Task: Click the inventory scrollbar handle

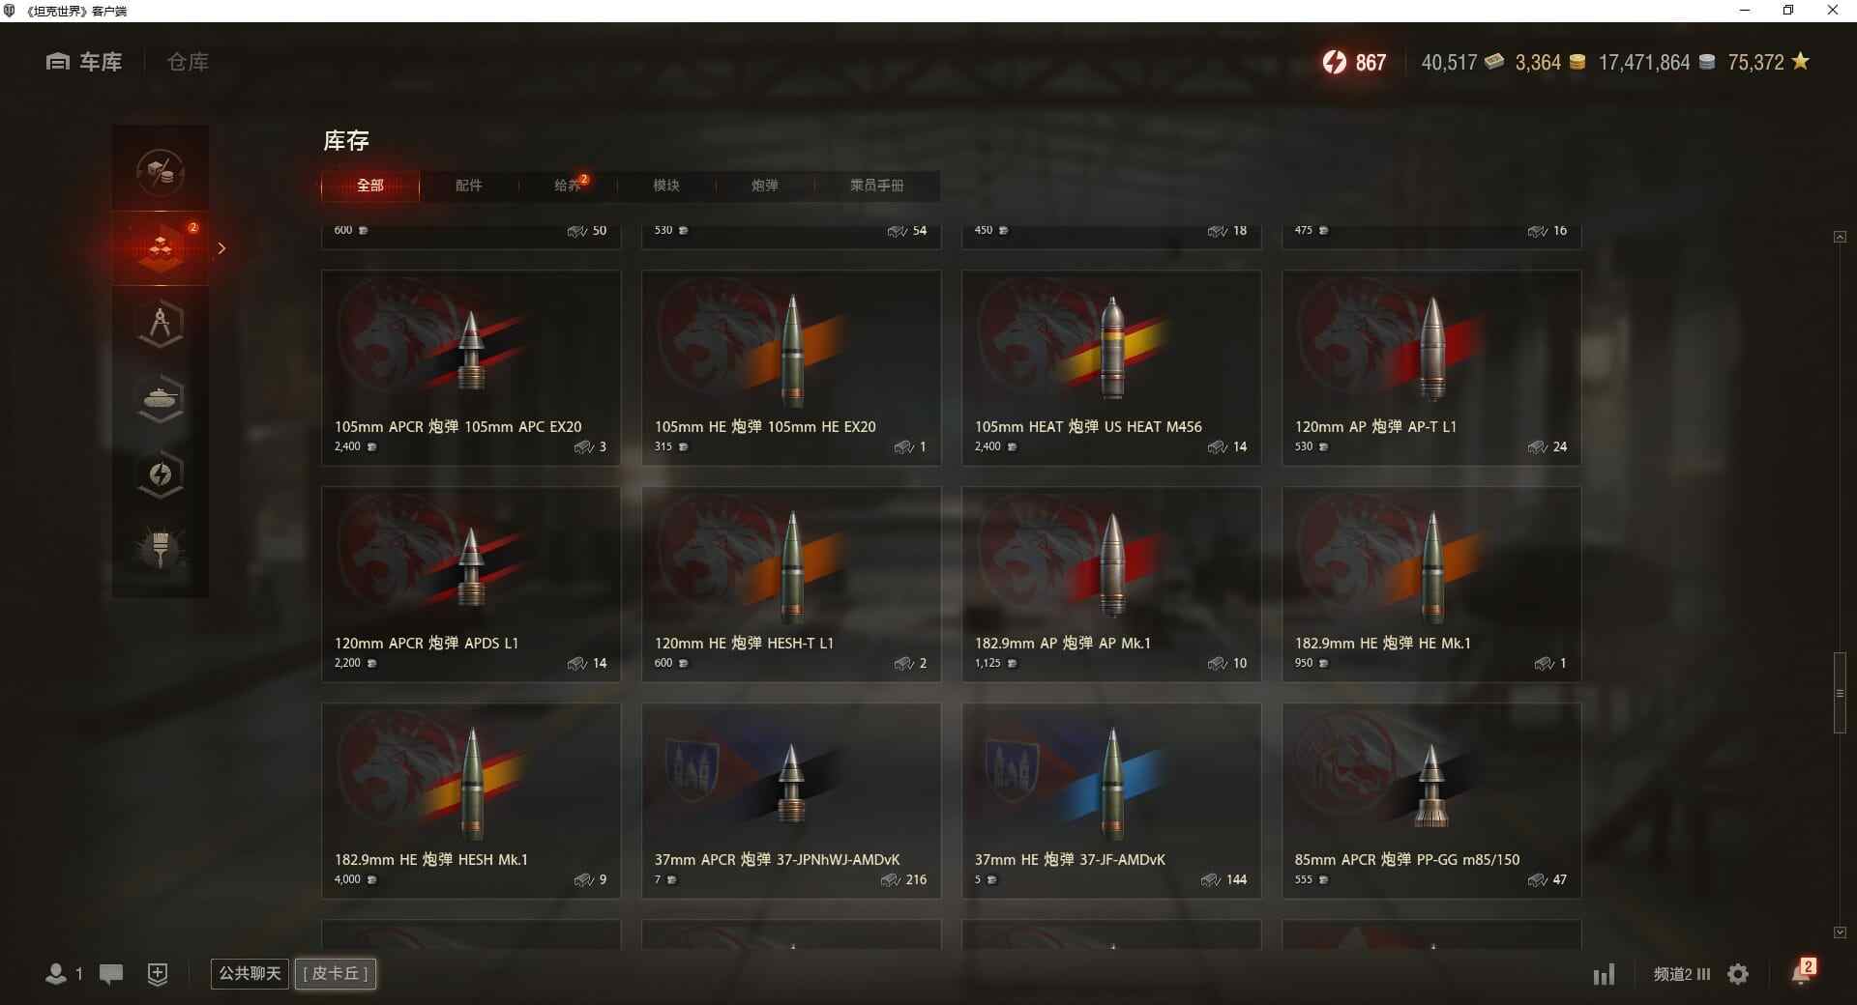Action: (x=1840, y=693)
